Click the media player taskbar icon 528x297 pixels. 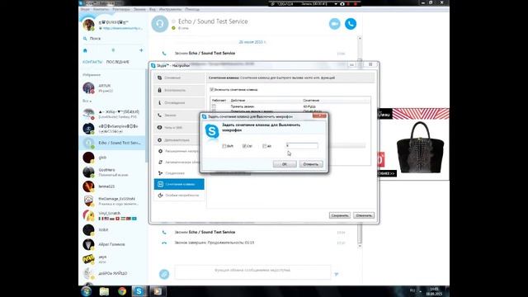point(158,291)
